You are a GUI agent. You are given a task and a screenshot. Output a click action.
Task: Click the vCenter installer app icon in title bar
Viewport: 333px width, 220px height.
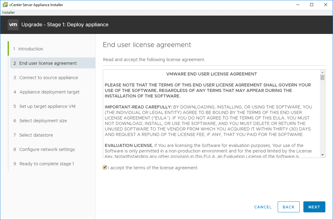5,5
